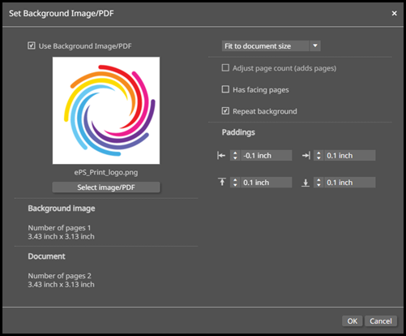This screenshot has height=336, width=406.
Task: Click the left padding -0.1 inch field
Action: click(x=267, y=156)
